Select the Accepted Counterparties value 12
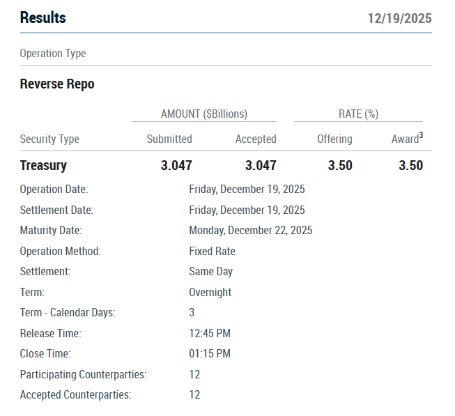455x416 pixels. point(194,395)
